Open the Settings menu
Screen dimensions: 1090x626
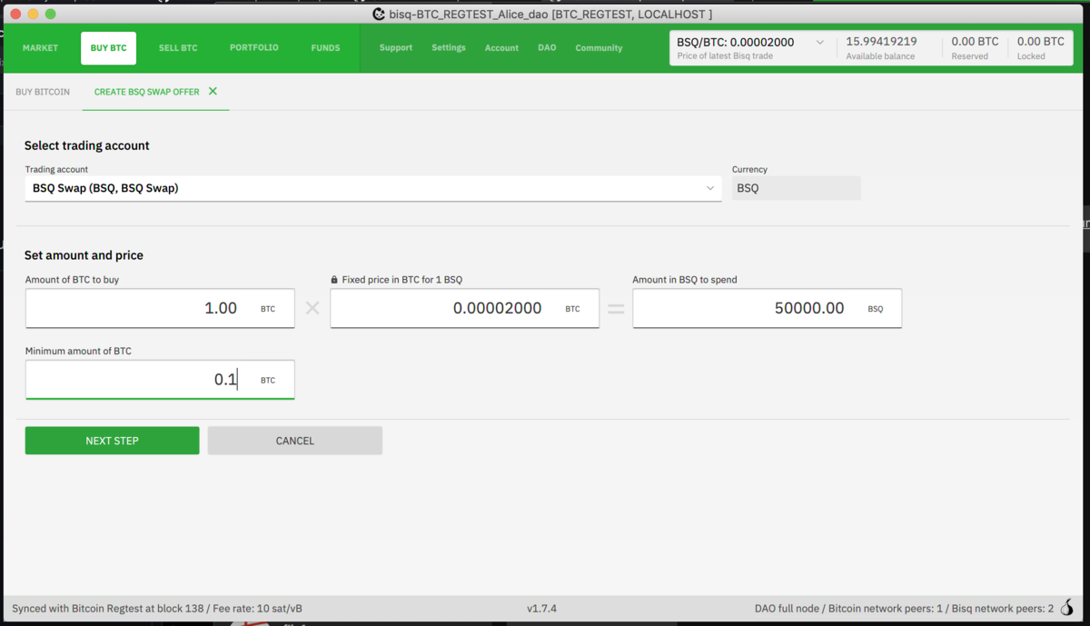tap(448, 48)
